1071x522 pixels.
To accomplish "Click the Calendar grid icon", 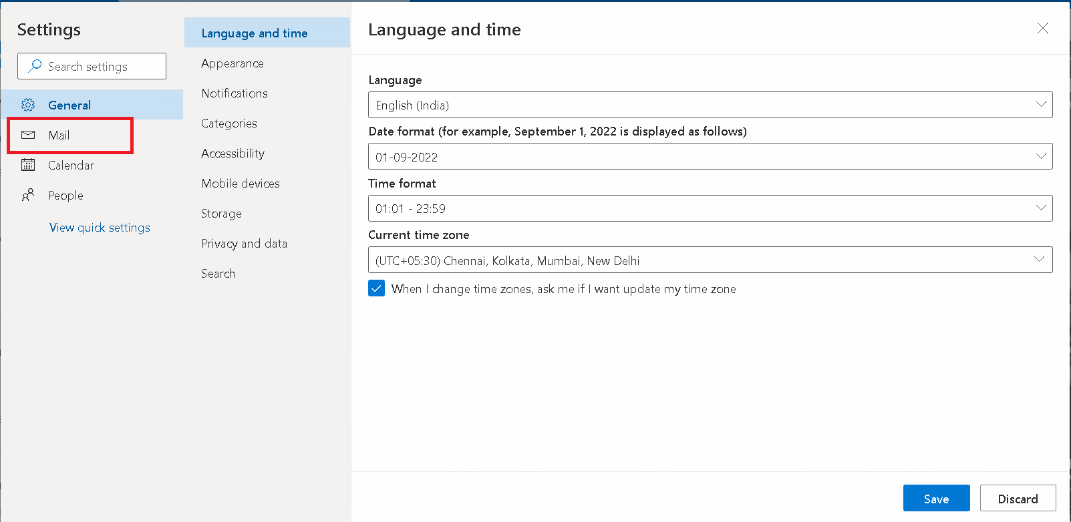I will tap(28, 165).
